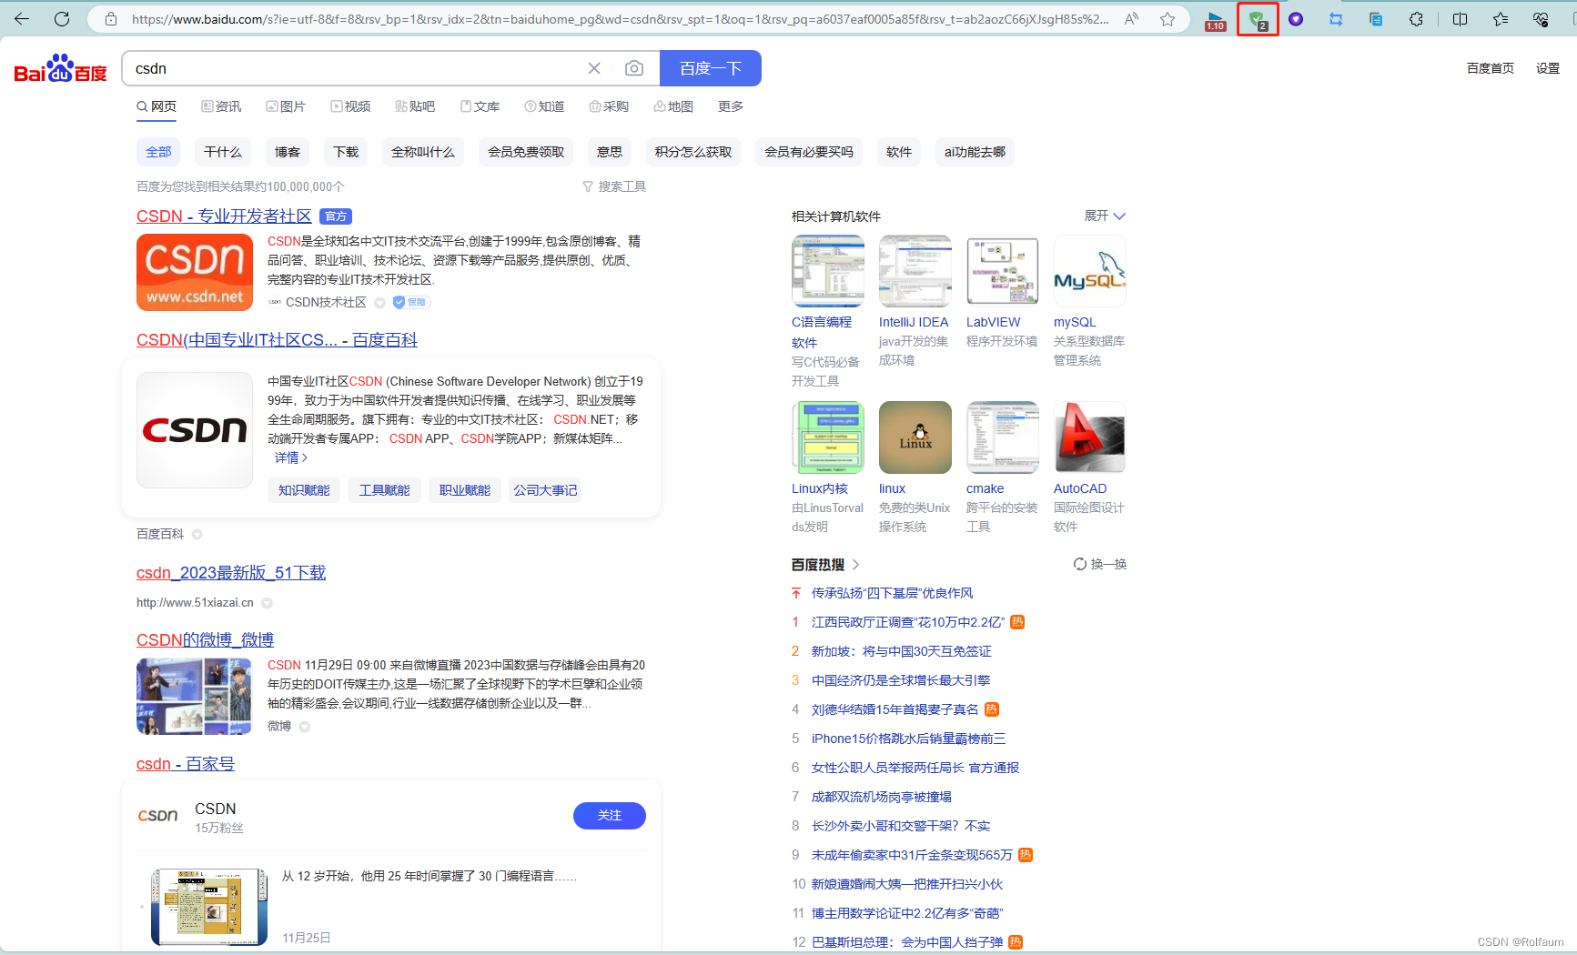This screenshot has height=955, width=1577.
Task: Filter results by 下载 chip
Action: click(346, 152)
